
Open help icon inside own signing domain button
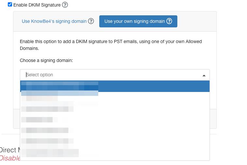point(169,21)
